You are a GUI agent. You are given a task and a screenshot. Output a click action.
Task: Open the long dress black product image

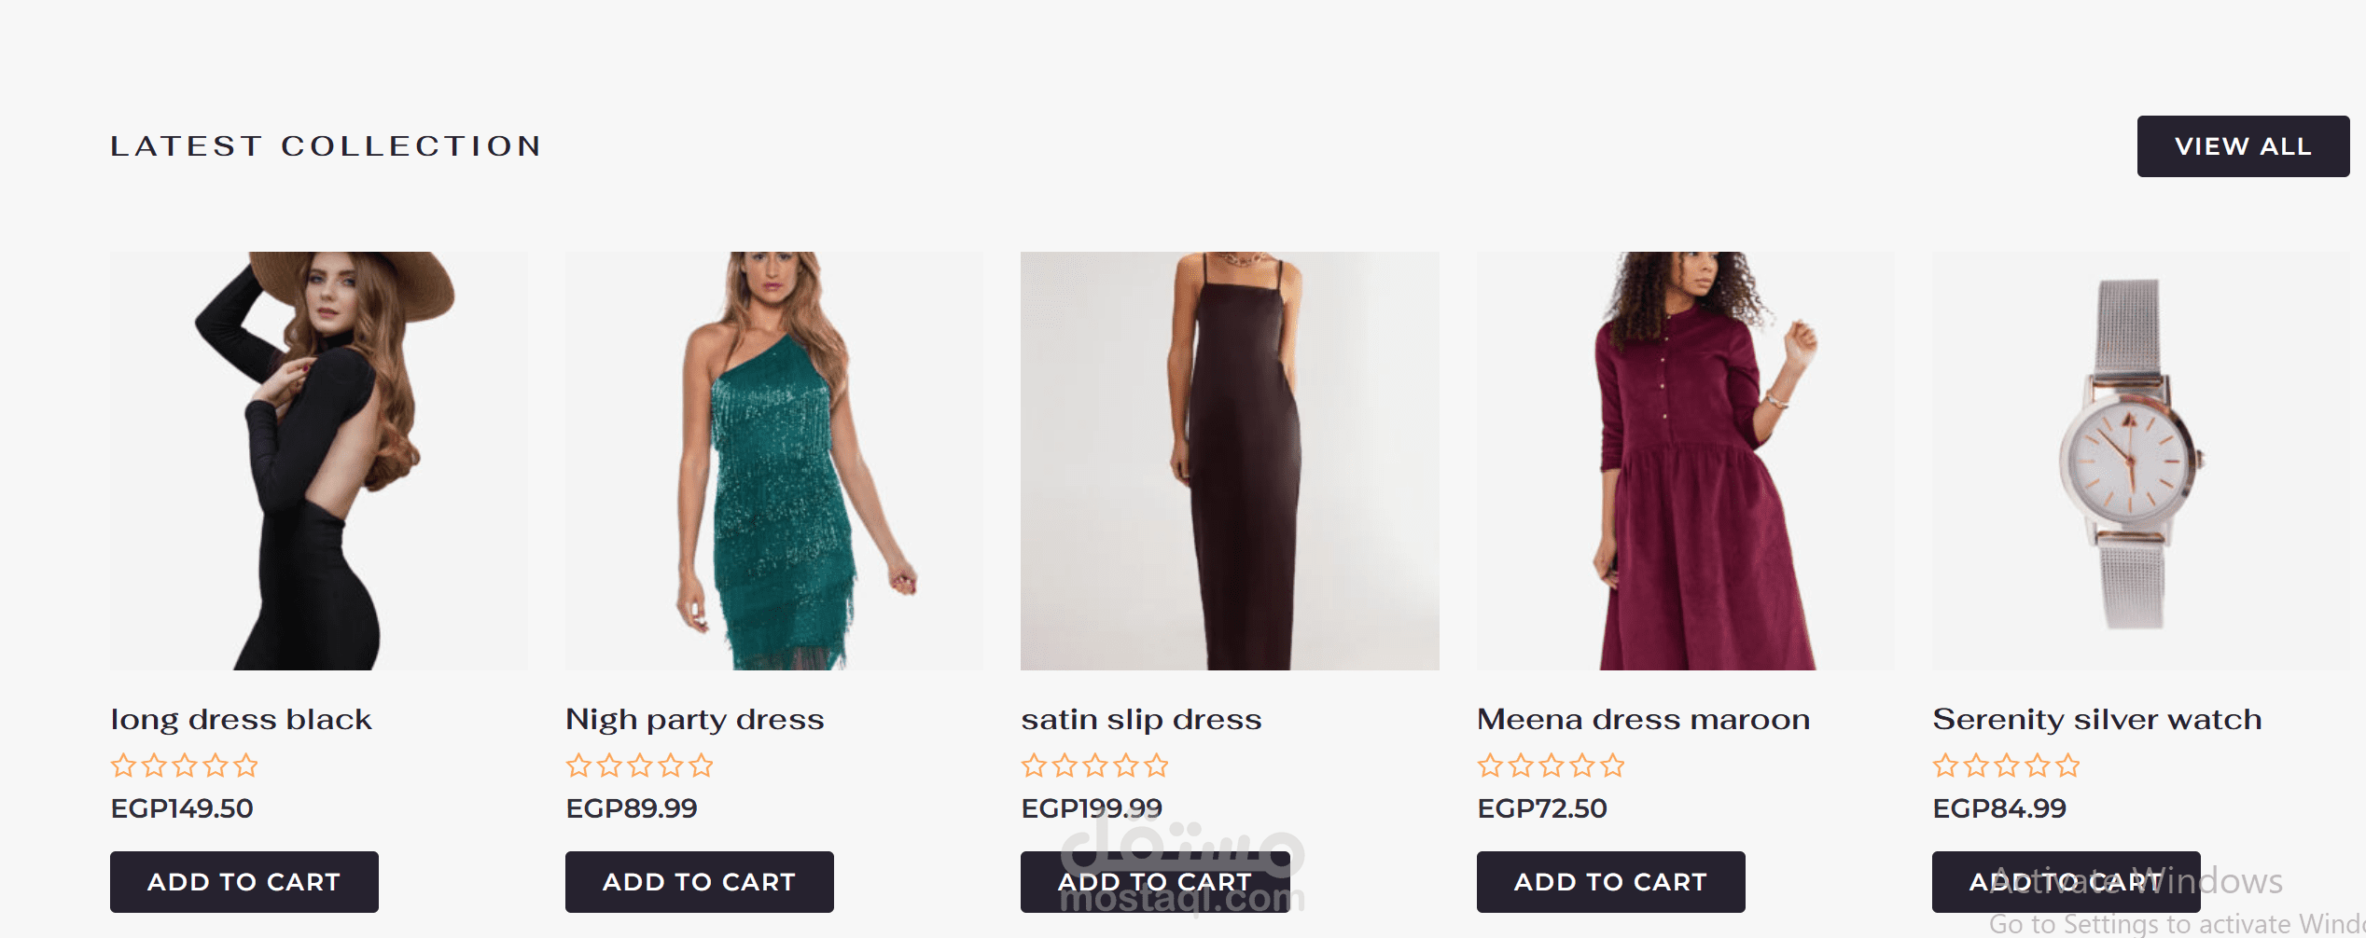click(x=319, y=461)
